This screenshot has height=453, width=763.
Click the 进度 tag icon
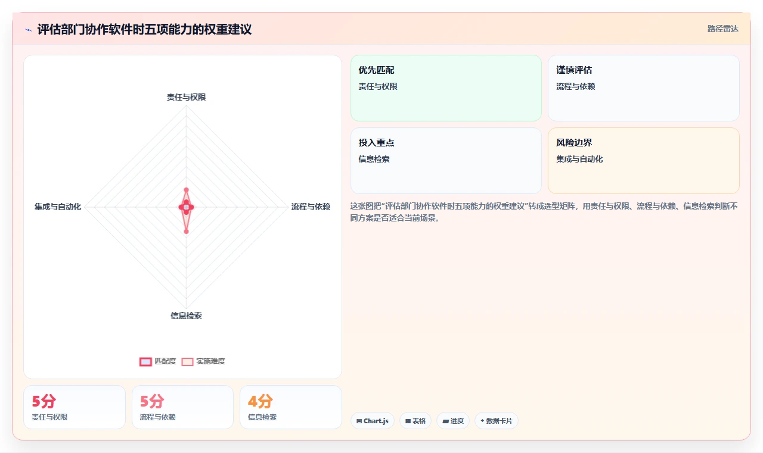pos(445,421)
